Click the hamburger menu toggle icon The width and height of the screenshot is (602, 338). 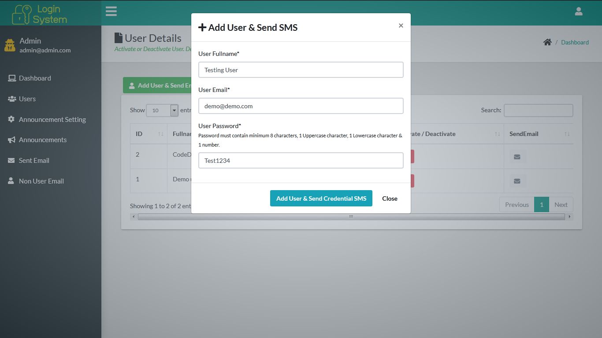point(111,11)
